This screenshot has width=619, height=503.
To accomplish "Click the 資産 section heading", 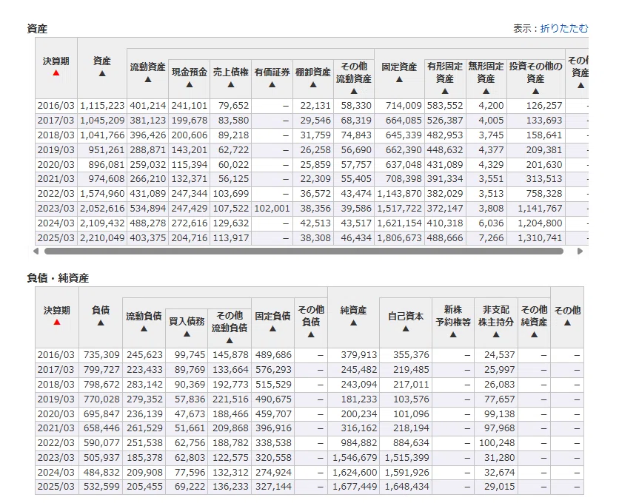I will (37, 29).
